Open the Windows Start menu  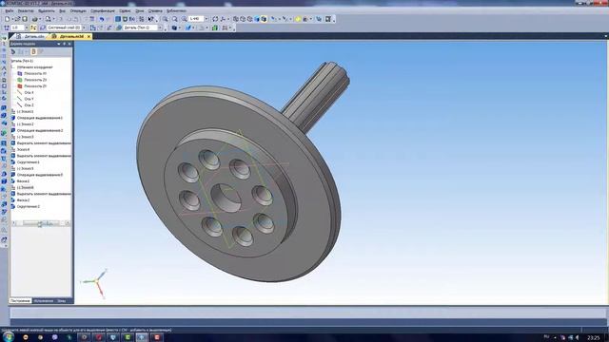click(x=9, y=337)
